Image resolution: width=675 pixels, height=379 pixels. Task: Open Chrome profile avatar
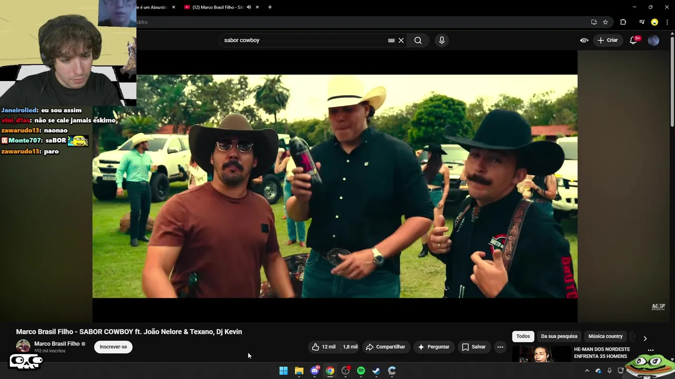coord(654,22)
